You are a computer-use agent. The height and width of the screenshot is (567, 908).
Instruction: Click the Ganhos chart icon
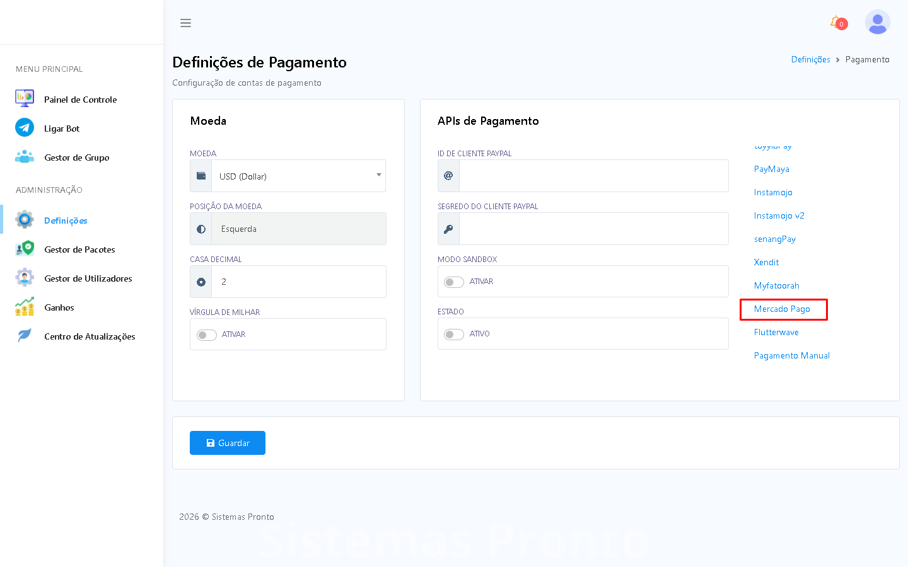[25, 307]
